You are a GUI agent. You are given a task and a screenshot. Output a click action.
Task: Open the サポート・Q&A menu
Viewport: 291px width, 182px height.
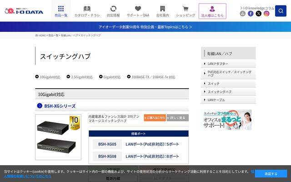(138, 11)
